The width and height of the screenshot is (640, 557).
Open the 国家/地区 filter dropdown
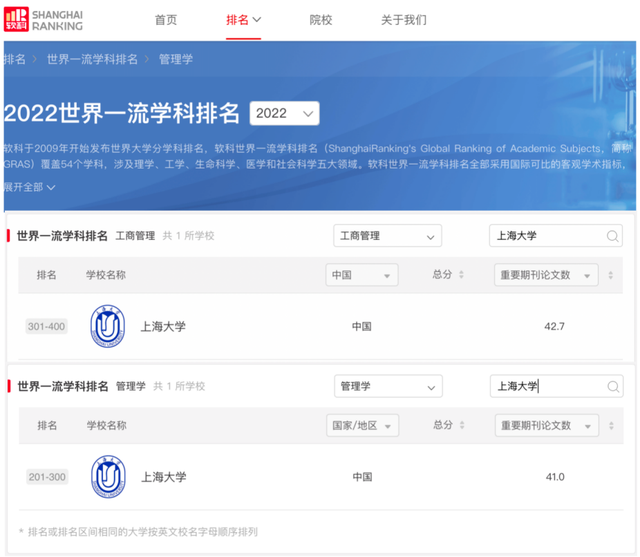(x=362, y=426)
